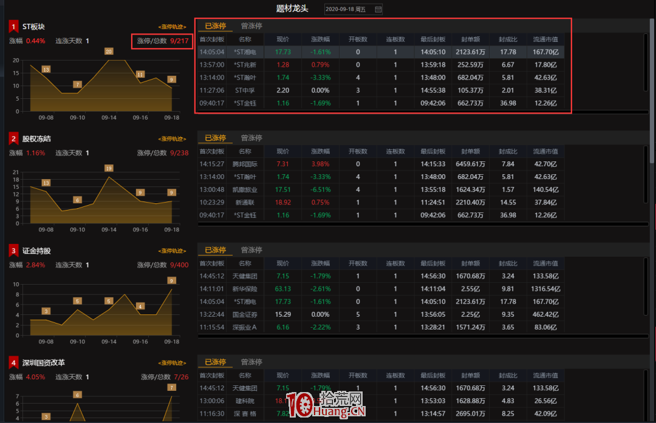Sort the 证金持股 table by 名称 header

point(245,263)
